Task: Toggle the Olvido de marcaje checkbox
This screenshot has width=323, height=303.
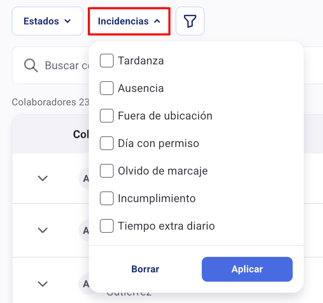Action: pos(107,171)
